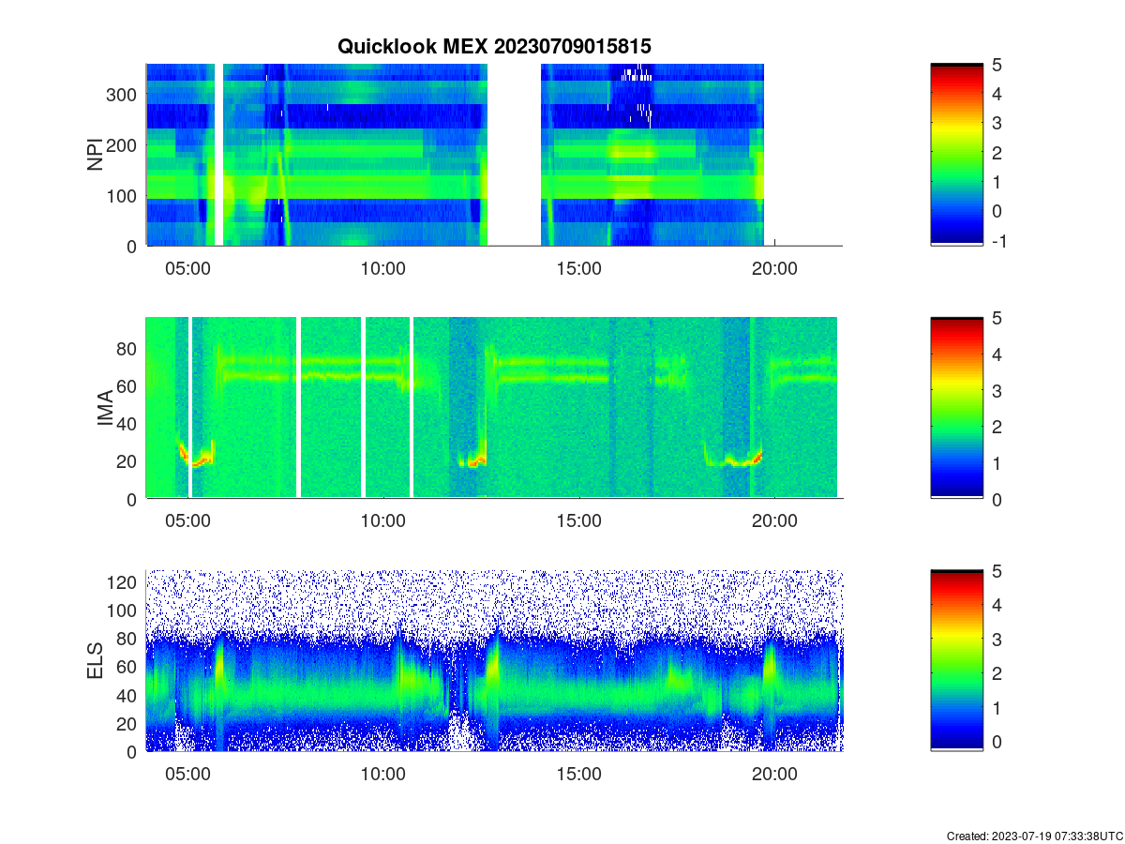This screenshot has height=844, width=1125.
Task: Select the IMA y-axis label
Action: (105, 409)
